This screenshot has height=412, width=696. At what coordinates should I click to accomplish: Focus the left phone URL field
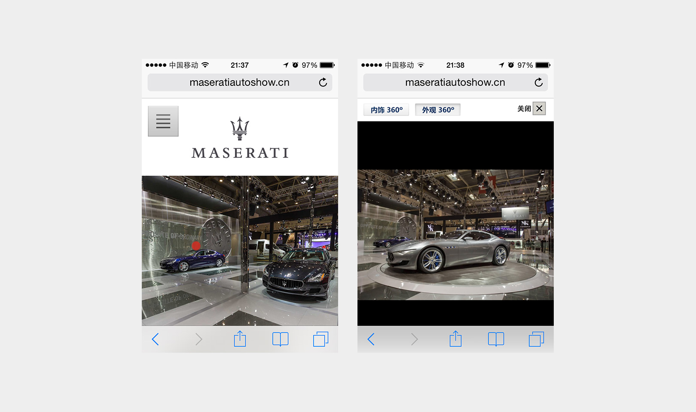240,82
